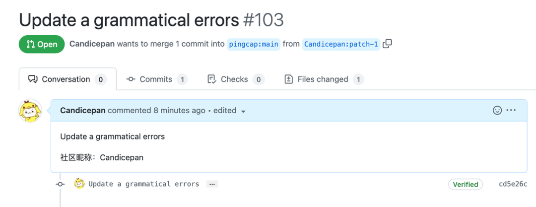This screenshot has height=207, width=536.
Task: Open the pingcap:main base branch link
Action: point(254,44)
